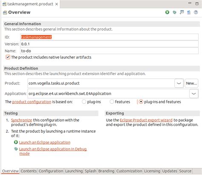Click the Product Definition section header
Viewport: 202px width, 175px height.
point(101,68)
